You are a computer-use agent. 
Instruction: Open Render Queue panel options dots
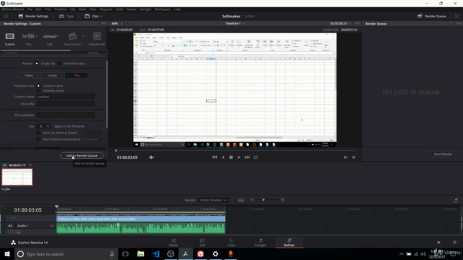point(458,24)
